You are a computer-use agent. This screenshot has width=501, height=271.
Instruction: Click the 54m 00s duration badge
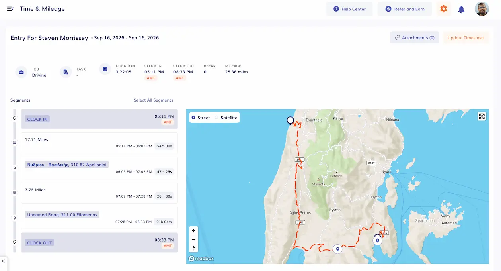[x=164, y=146]
